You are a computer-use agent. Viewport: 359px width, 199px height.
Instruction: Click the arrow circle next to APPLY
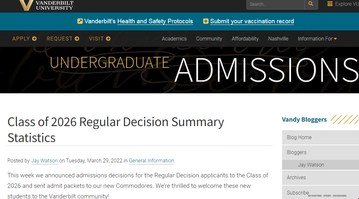[x=34, y=39]
